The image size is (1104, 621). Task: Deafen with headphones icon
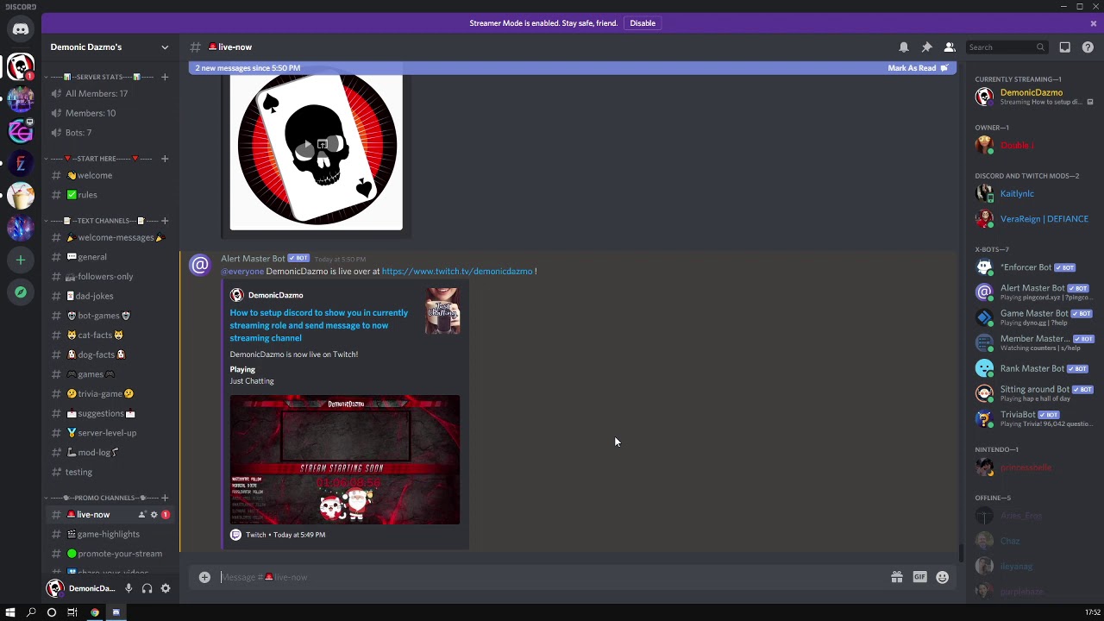(147, 588)
